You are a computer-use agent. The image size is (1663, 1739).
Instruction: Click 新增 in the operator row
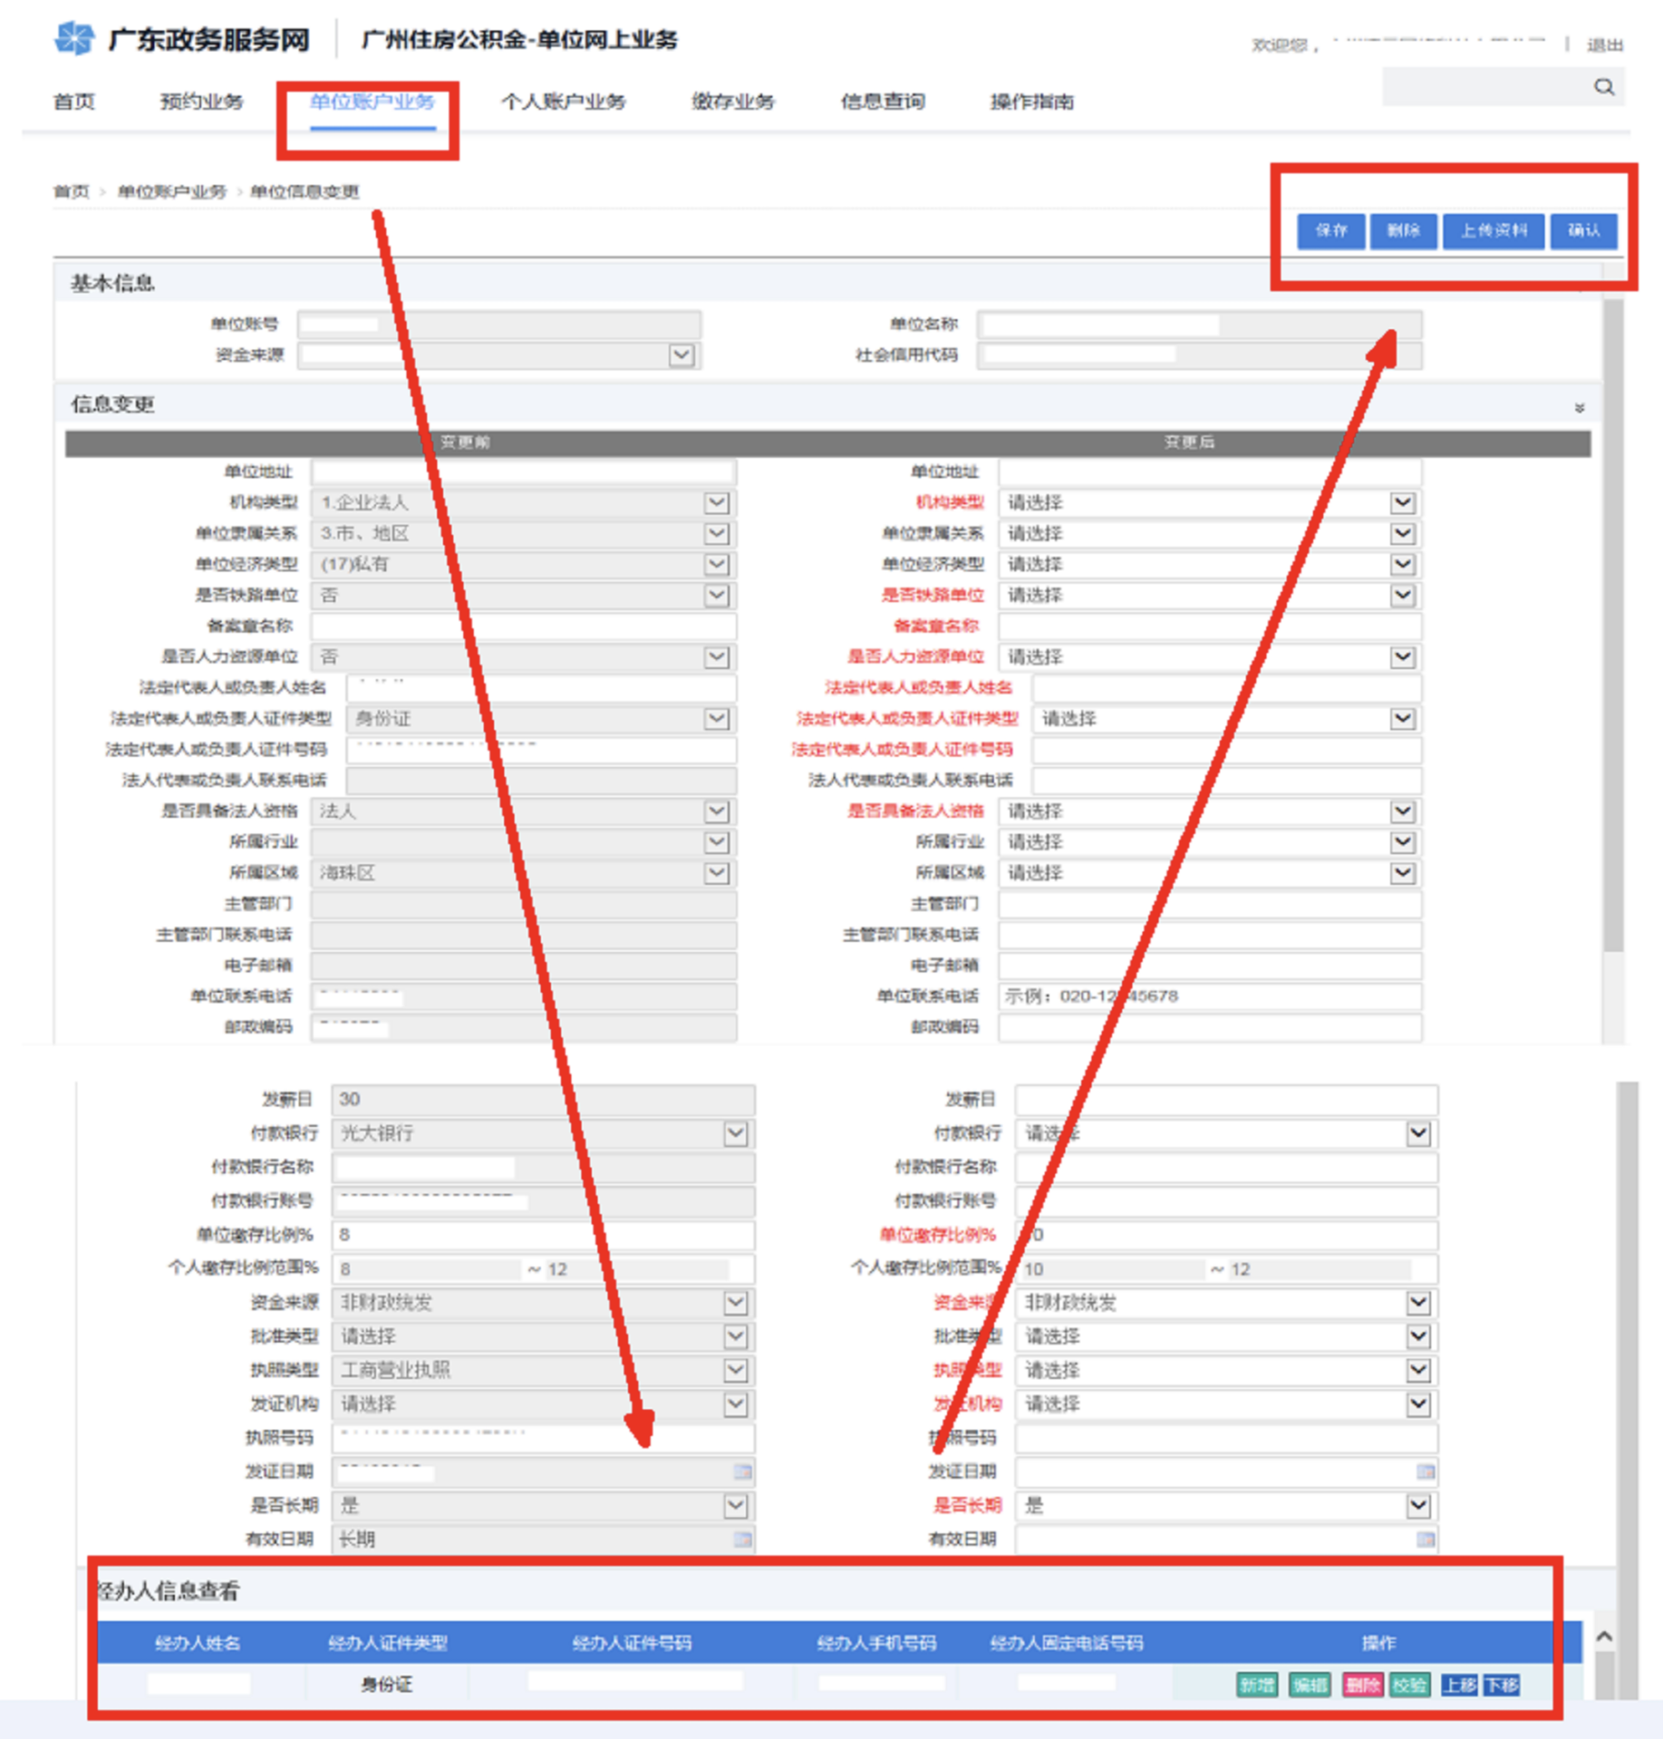(x=1257, y=1685)
